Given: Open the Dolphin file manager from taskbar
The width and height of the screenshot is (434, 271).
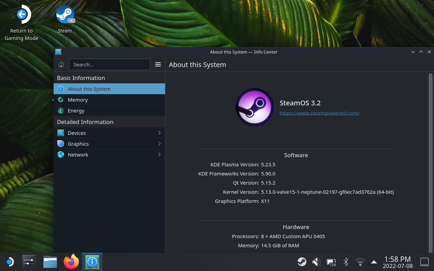Looking at the screenshot, I should click(x=50, y=262).
